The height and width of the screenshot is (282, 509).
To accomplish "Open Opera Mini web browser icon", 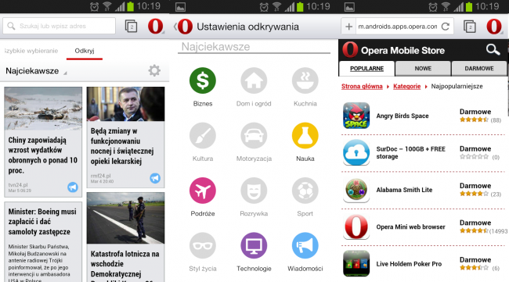I will [356, 227].
